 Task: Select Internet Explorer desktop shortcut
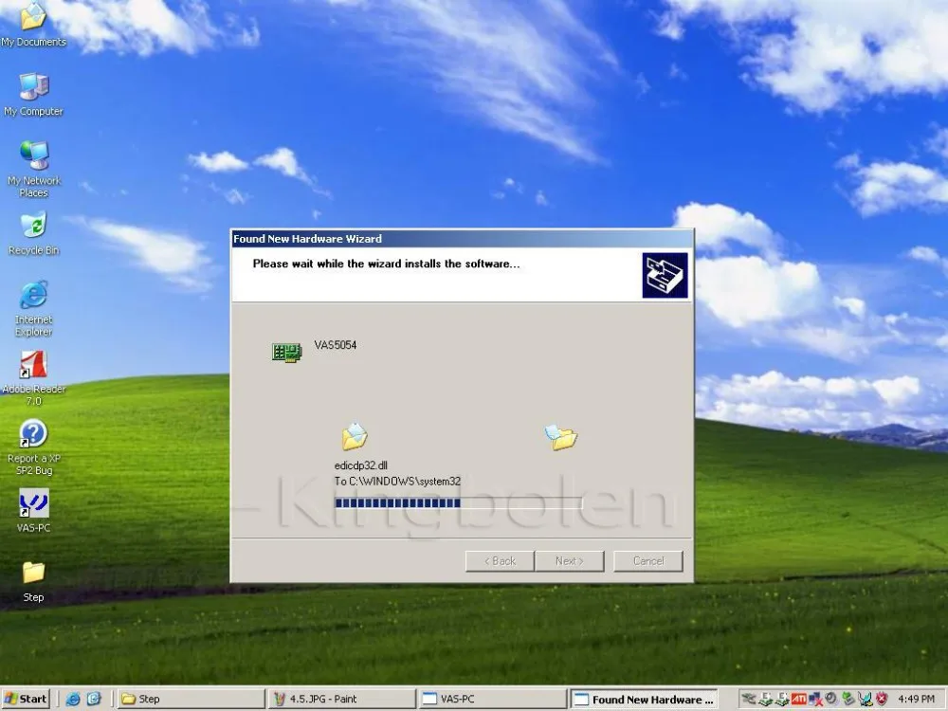tap(33, 308)
